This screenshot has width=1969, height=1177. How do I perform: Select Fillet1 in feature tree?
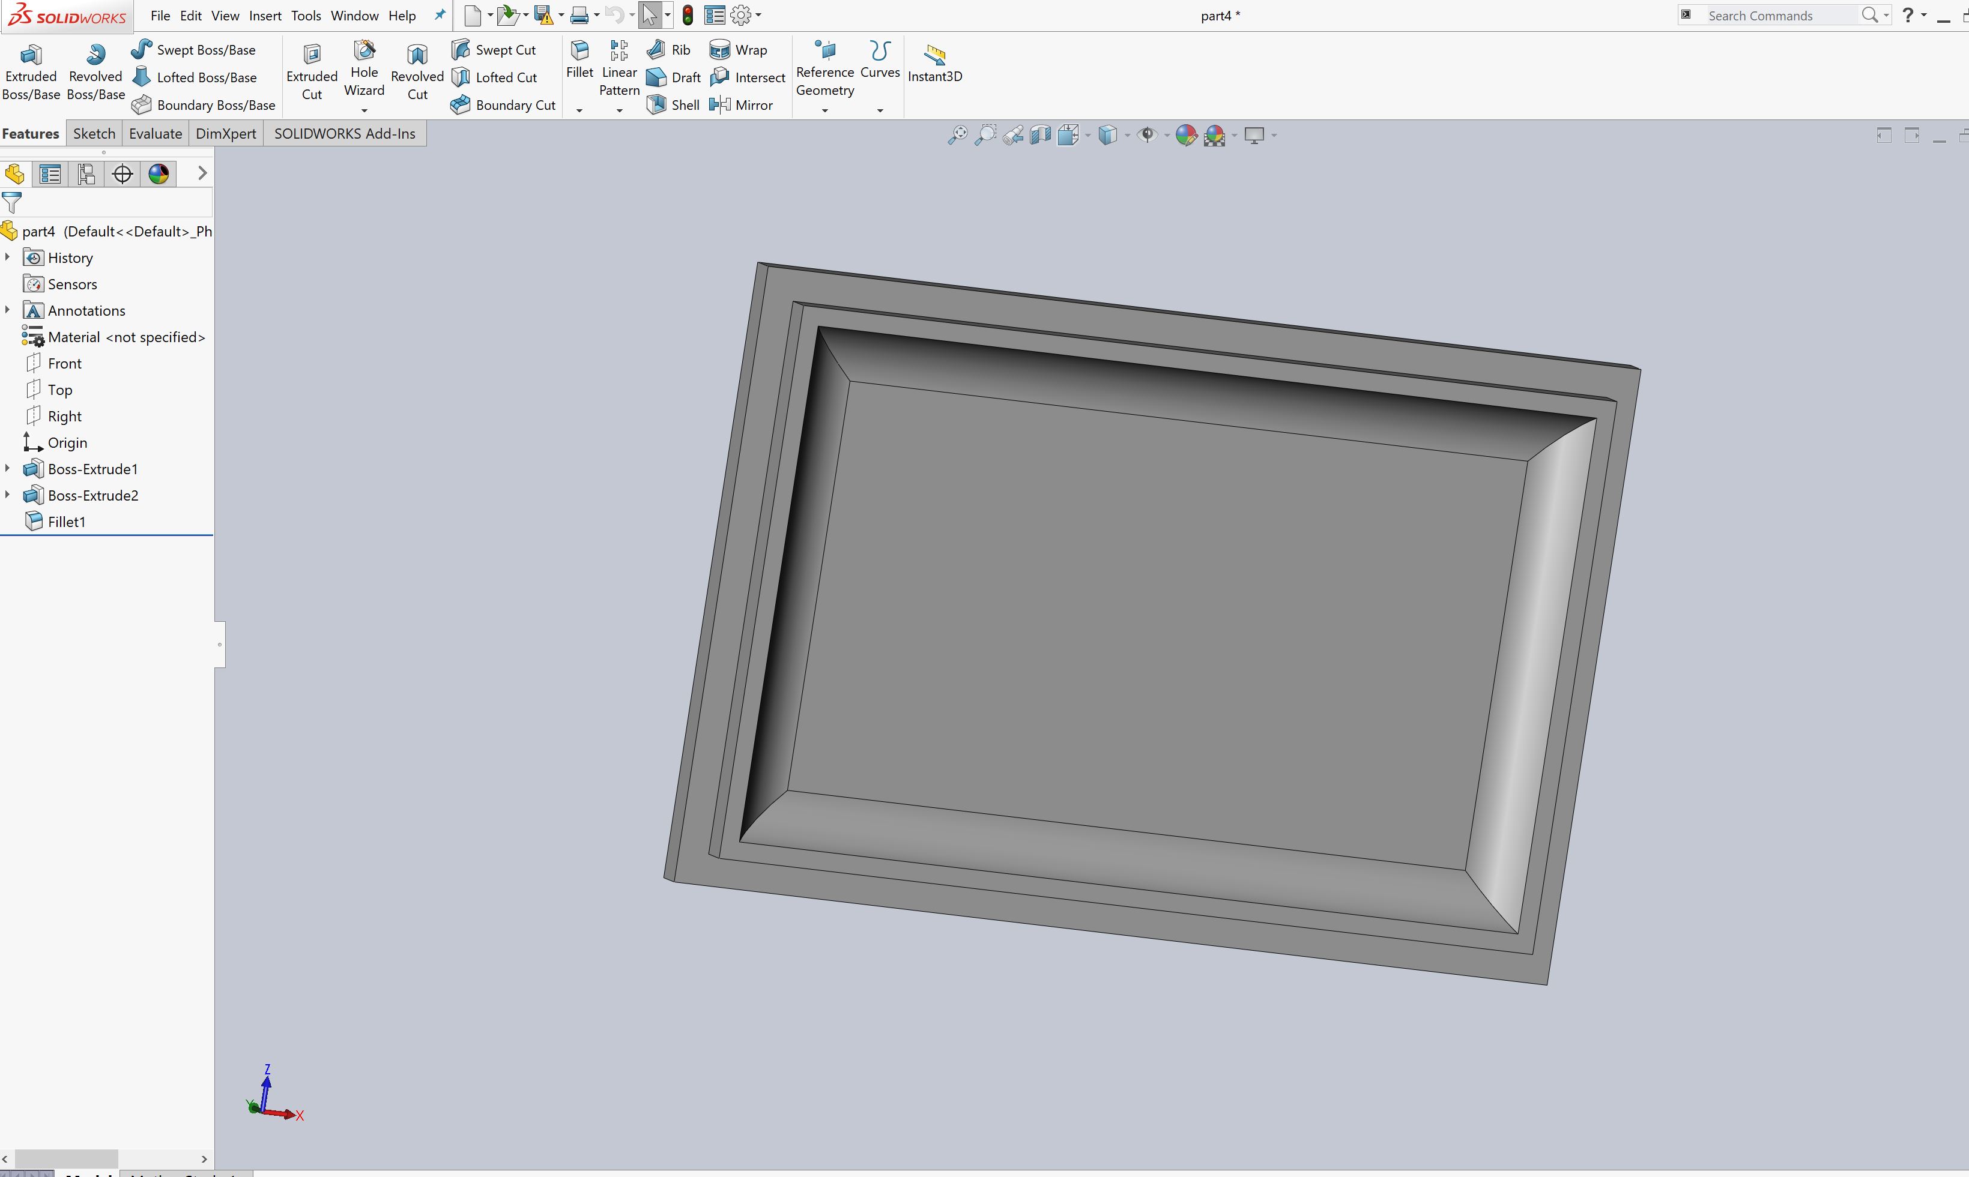click(67, 521)
